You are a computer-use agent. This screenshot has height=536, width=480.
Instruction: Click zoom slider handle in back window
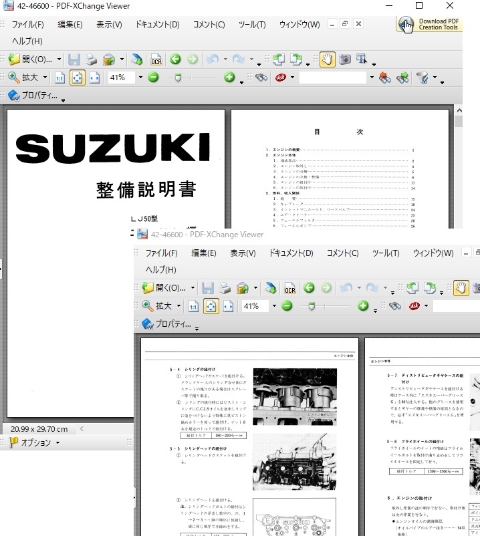click(x=178, y=78)
